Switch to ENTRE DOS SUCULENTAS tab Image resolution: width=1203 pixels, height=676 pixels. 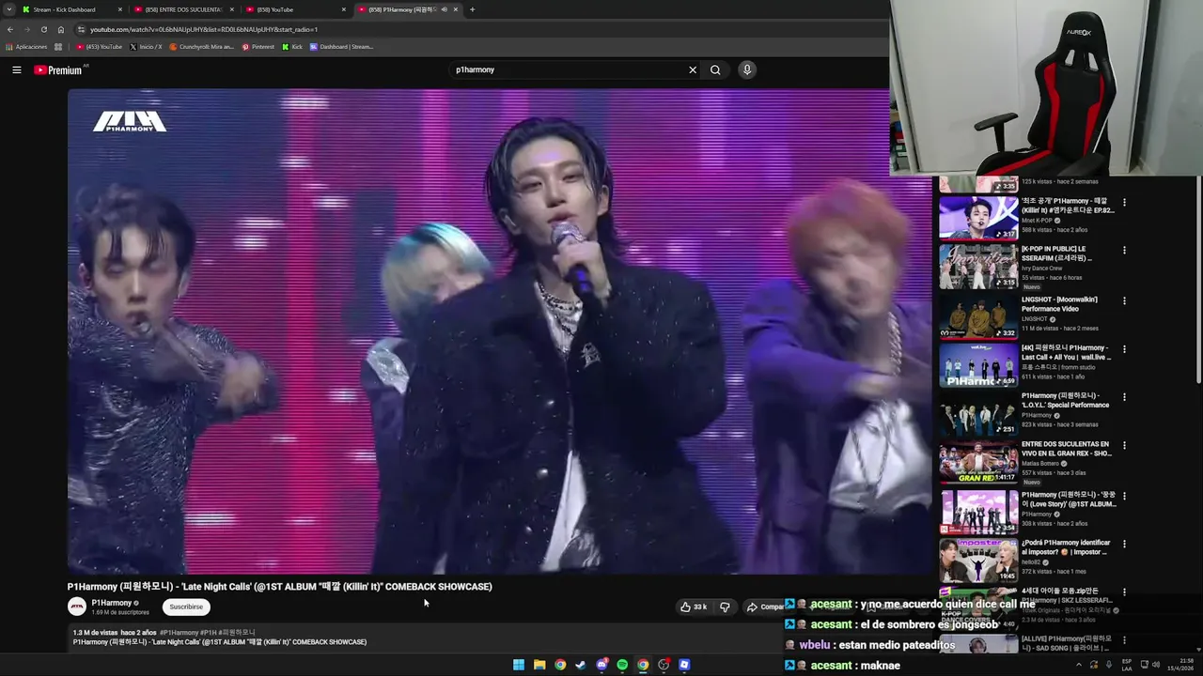183,9
